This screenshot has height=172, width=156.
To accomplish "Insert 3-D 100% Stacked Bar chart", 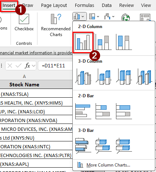I will click(124, 145).
